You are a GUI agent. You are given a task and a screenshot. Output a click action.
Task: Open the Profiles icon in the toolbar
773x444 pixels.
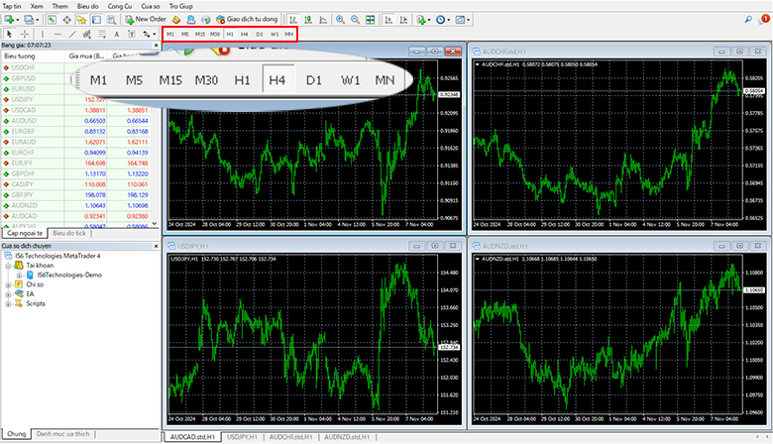pos(29,20)
